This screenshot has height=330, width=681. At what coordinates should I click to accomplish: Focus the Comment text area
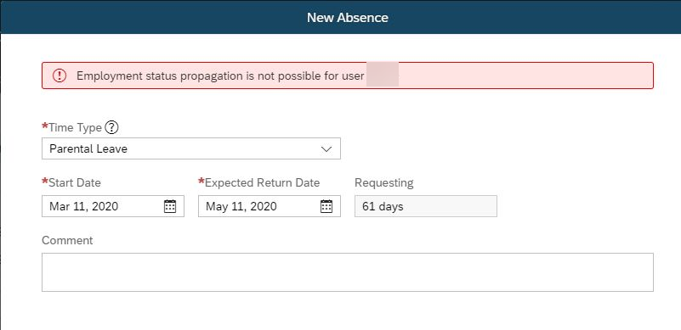pos(348,272)
